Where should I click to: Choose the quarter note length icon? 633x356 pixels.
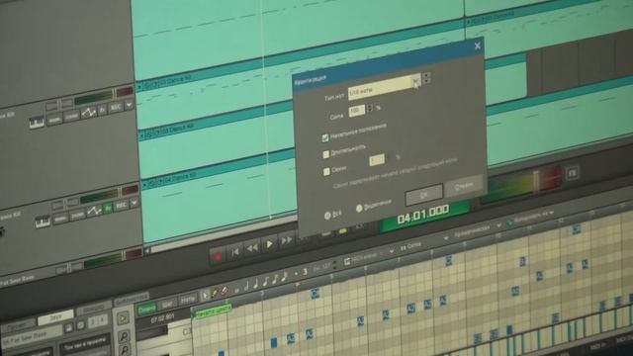click(256, 284)
